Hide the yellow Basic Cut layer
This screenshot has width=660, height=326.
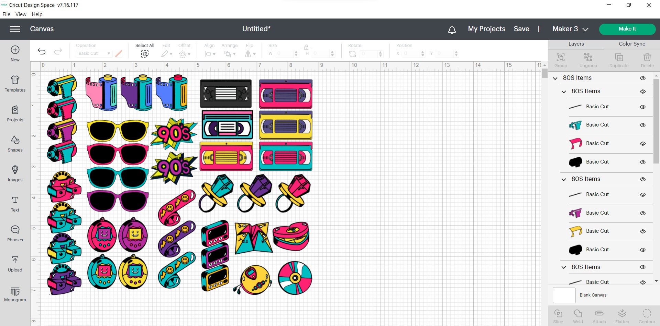643,231
